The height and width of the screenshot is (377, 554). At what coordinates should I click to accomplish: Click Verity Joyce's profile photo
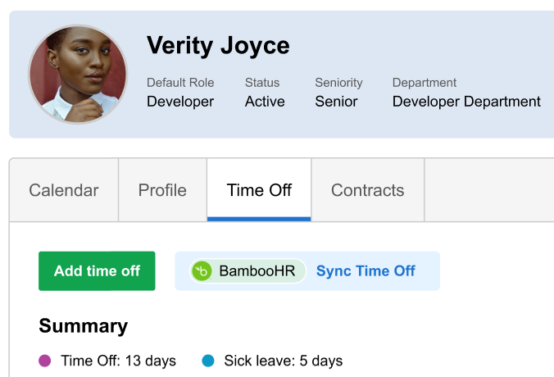[78, 74]
